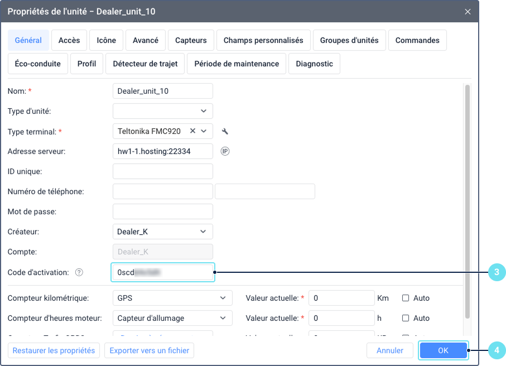Enable Auto for Compteur d'heures moteur
506x366 pixels.
[x=406, y=318]
